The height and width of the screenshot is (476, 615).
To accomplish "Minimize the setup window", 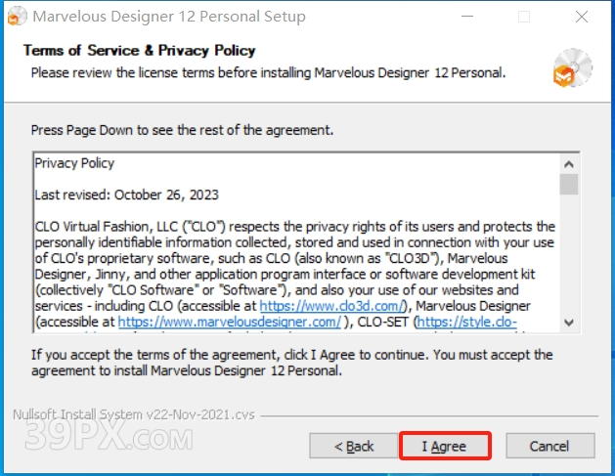I will click(467, 17).
